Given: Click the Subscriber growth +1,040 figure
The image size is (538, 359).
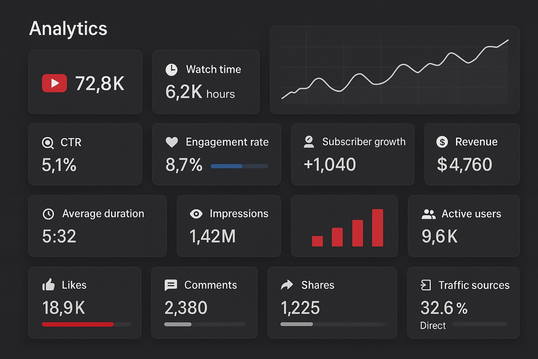Looking at the screenshot, I should click(330, 165).
